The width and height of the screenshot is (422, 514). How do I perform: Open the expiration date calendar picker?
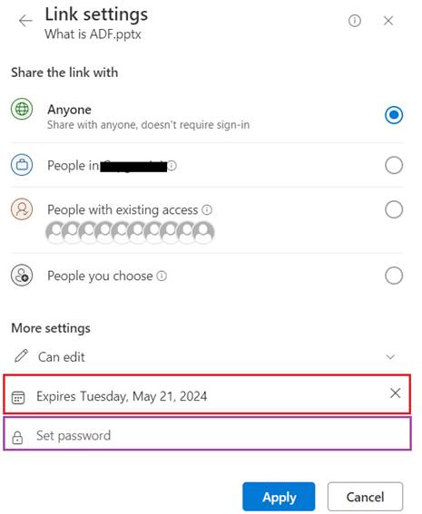[18, 397]
